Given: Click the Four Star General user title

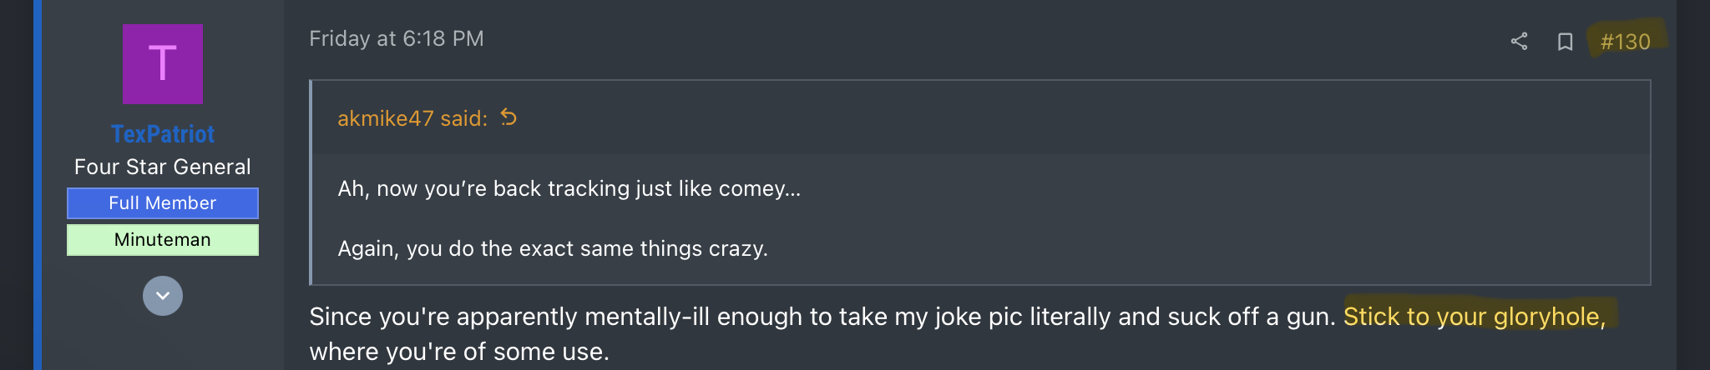Looking at the screenshot, I should (163, 167).
